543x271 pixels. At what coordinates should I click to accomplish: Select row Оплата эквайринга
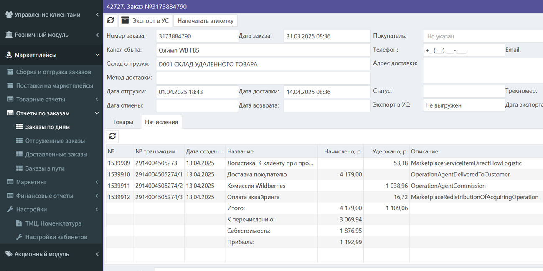(x=325, y=197)
